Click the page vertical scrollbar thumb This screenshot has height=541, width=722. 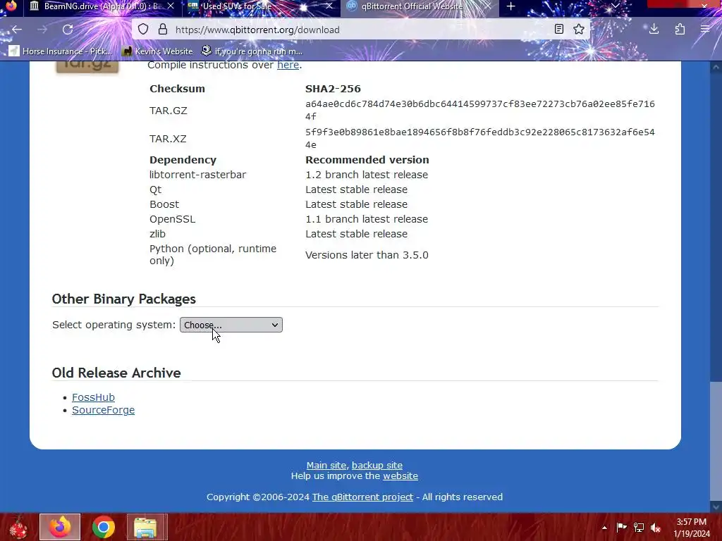coord(716,440)
